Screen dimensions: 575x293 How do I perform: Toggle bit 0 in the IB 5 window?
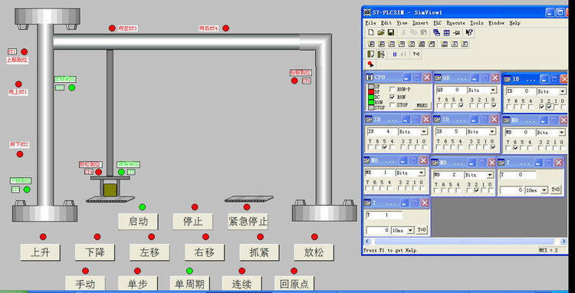click(492, 147)
